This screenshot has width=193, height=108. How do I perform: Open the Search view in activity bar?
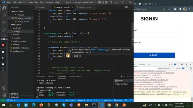click(4, 15)
